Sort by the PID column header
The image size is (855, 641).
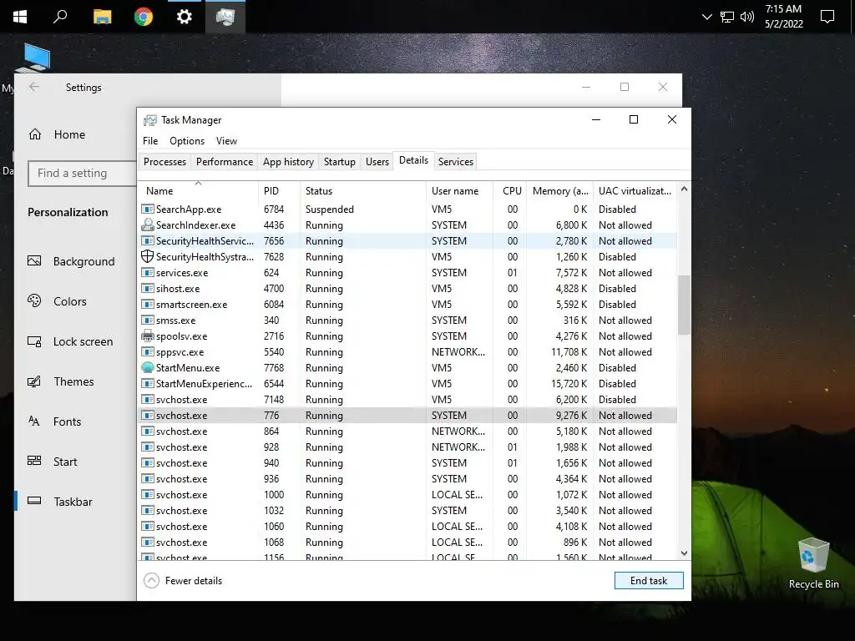coord(279,191)
